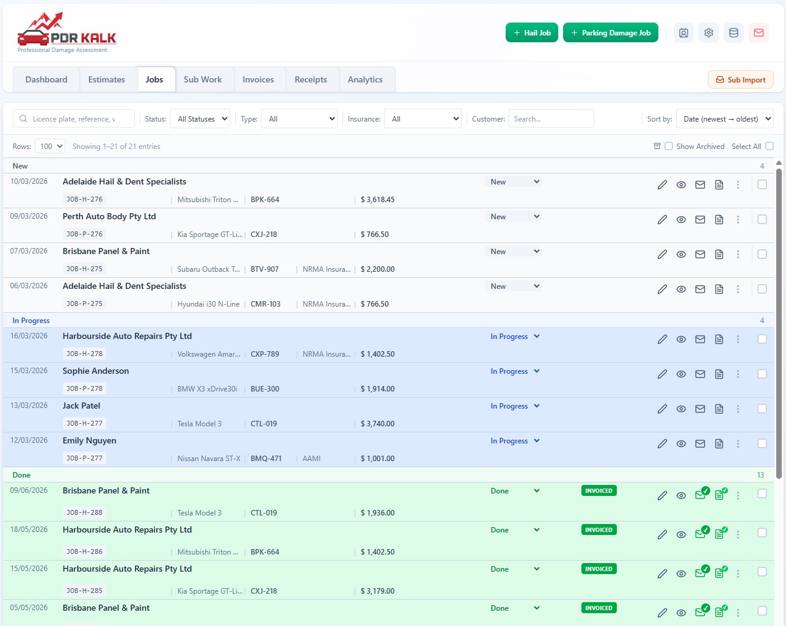Select the checkbox for job JOB-P-276
This screenshot has height=626, width=786.
(x=762, y=219)
